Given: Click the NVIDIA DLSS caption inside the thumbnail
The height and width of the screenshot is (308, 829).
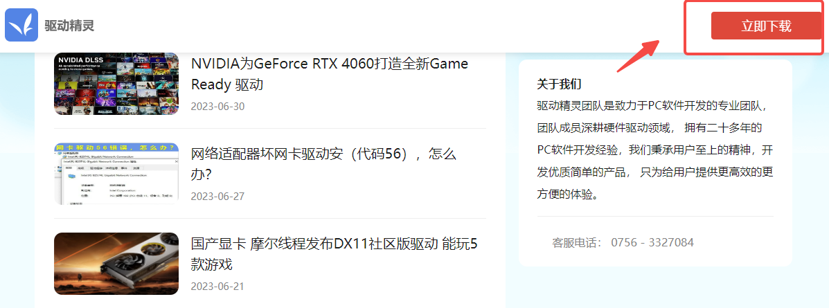Looking at the screenshot, I should pos(80,59).
